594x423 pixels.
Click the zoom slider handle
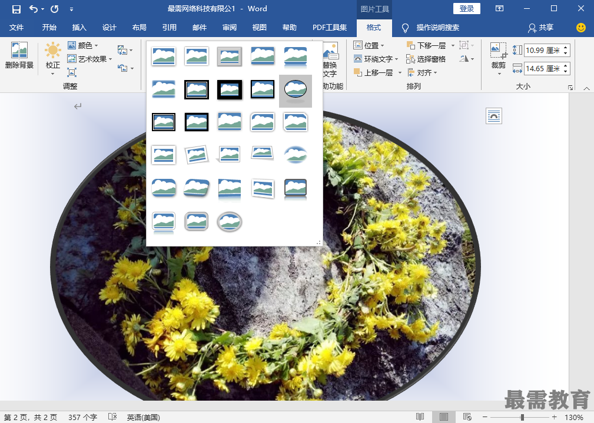tap(522, 417)
